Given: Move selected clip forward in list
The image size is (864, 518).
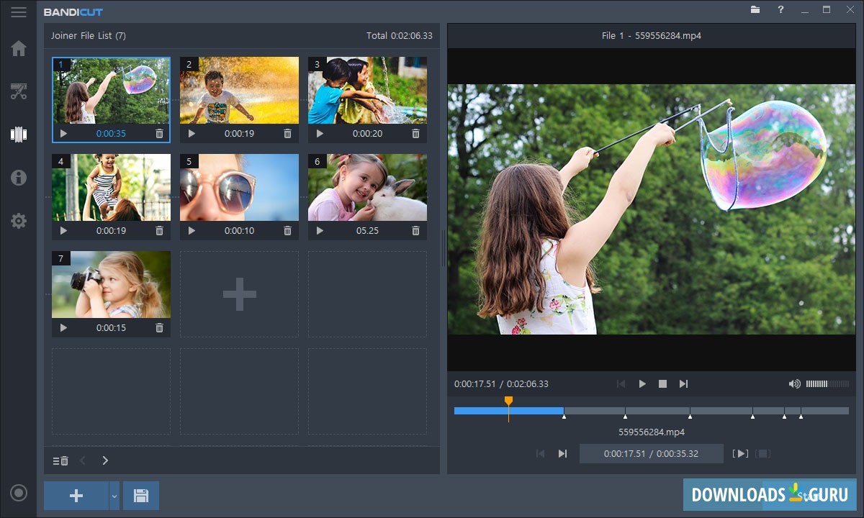Looking at the screenshot, I should [x=105, y=460].
